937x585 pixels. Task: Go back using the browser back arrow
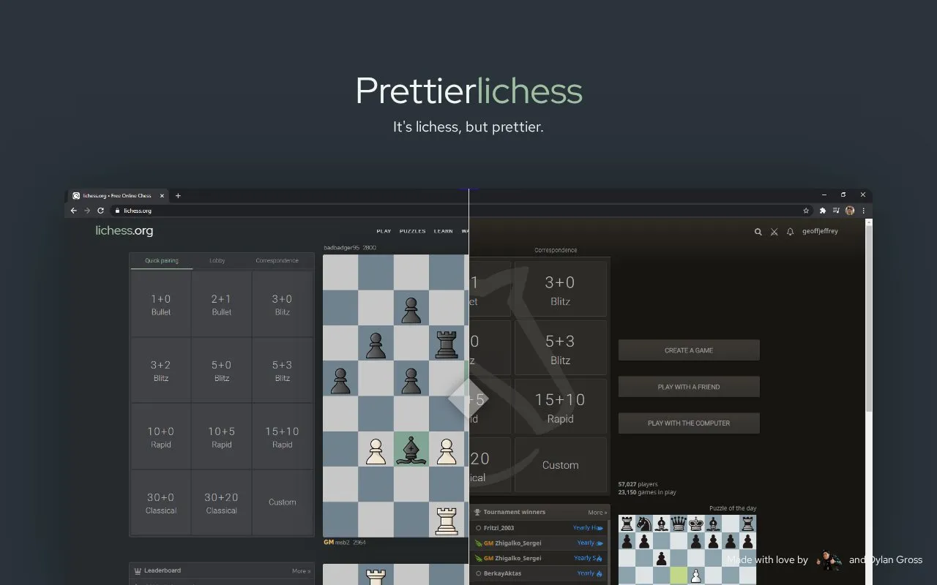click(73, 211)
